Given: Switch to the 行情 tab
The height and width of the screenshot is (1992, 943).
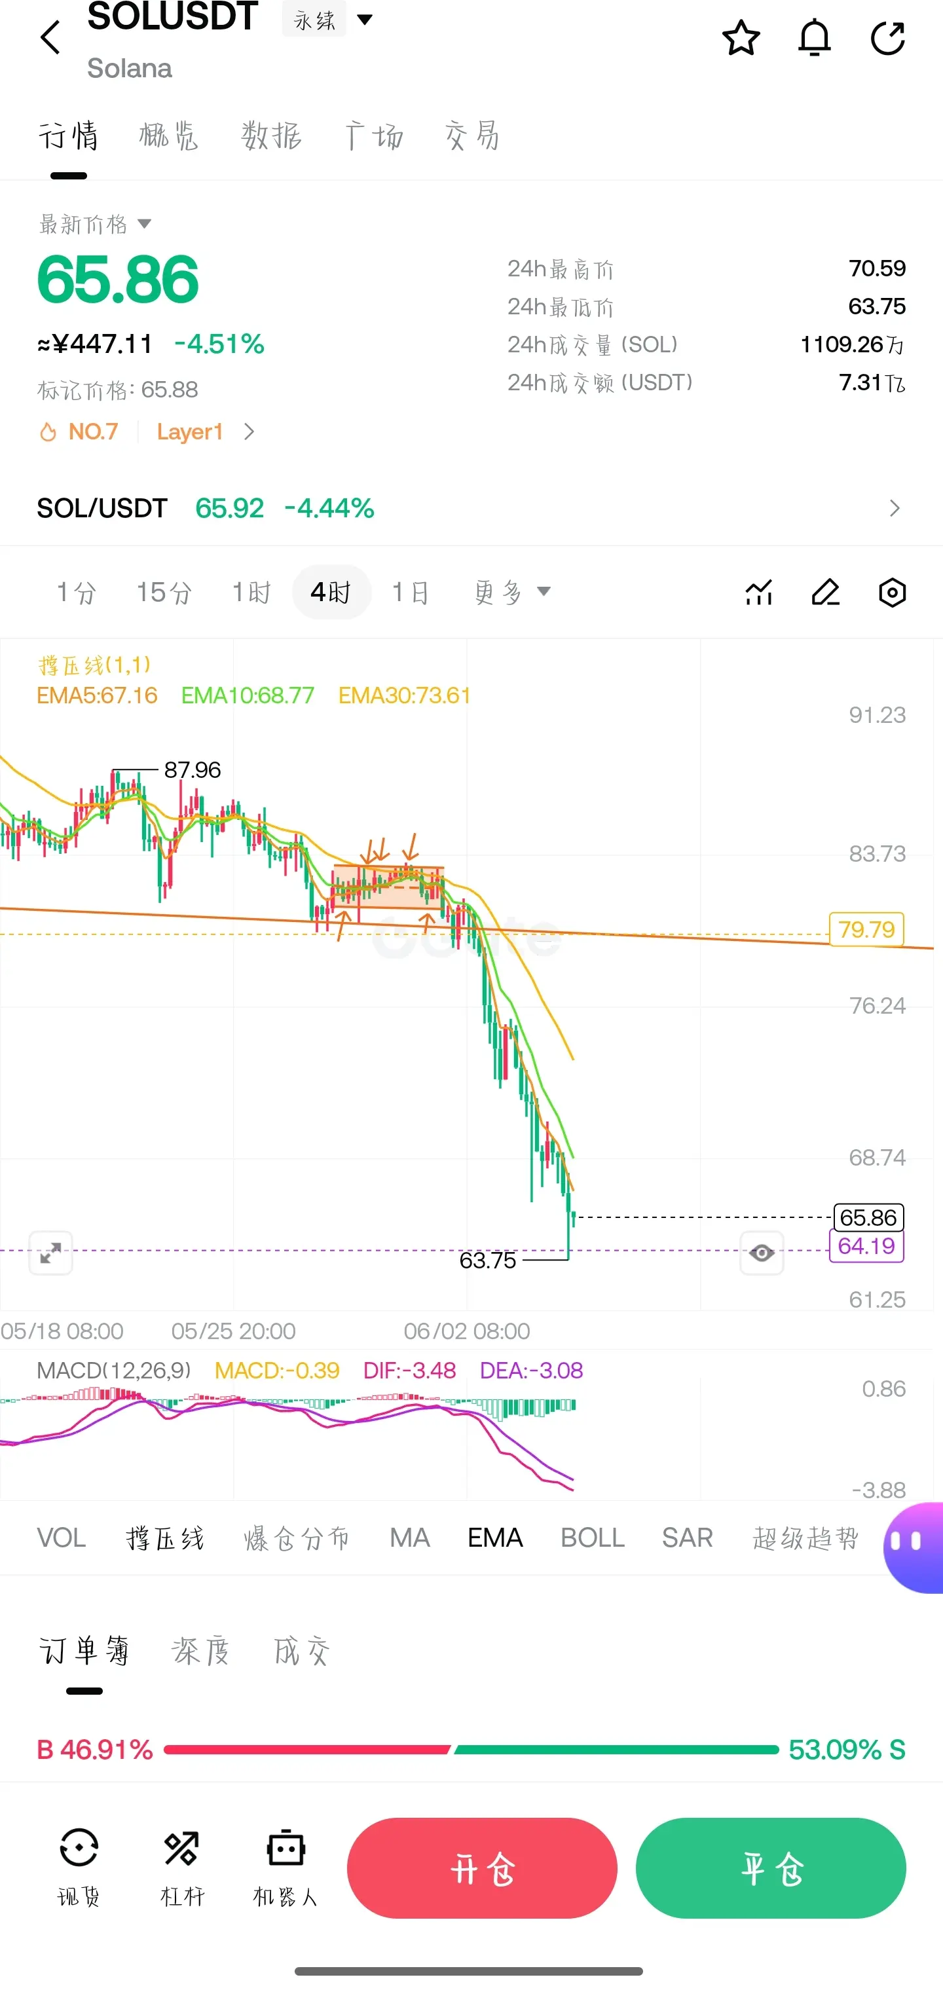Looking at the screenshot, I should [68, 136].
